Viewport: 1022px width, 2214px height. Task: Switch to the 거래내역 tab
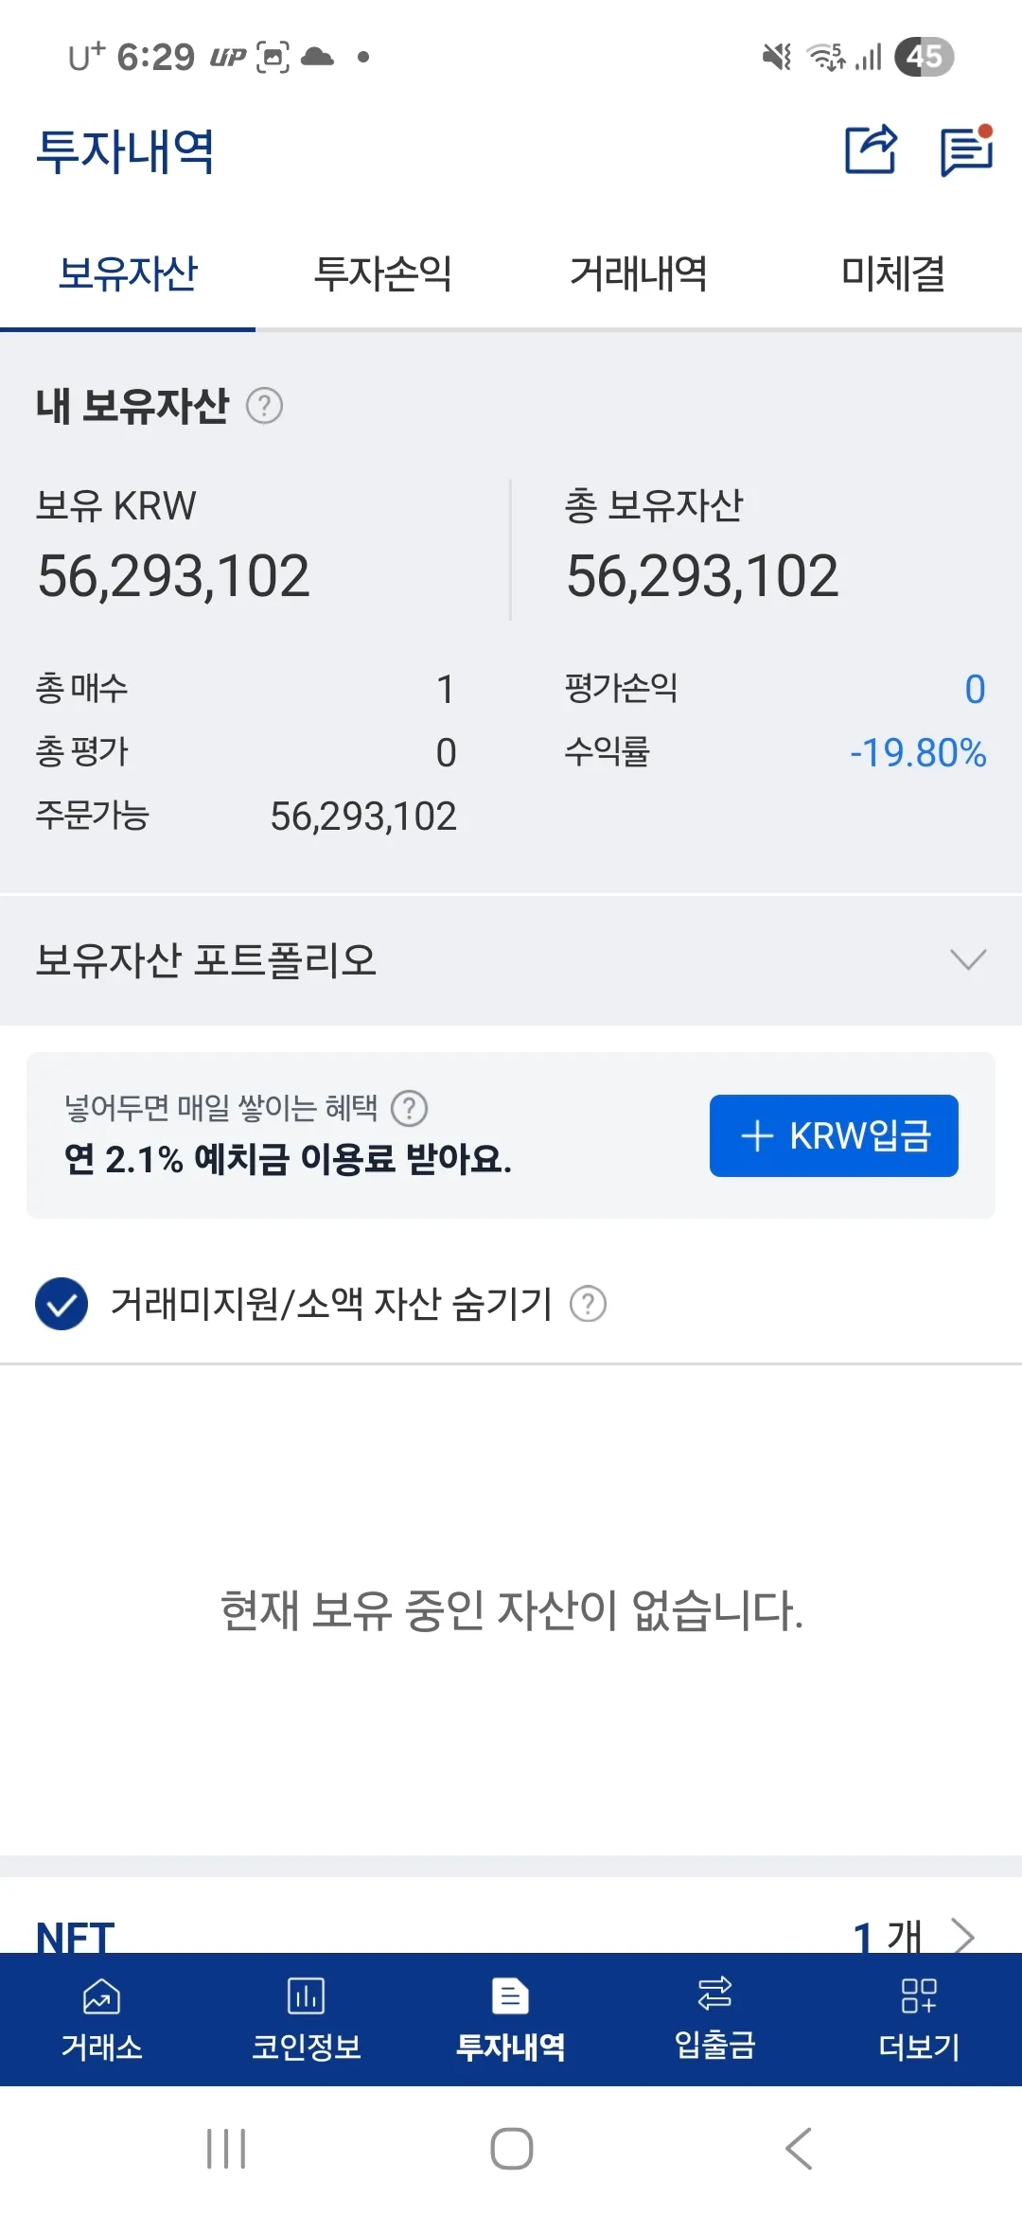(639, 274)
